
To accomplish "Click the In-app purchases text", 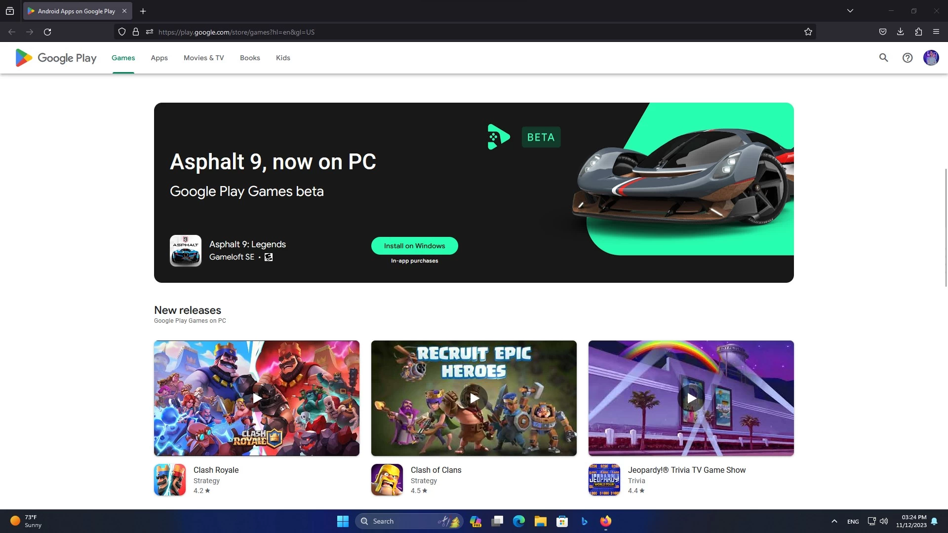I will [x=415, y=261].
